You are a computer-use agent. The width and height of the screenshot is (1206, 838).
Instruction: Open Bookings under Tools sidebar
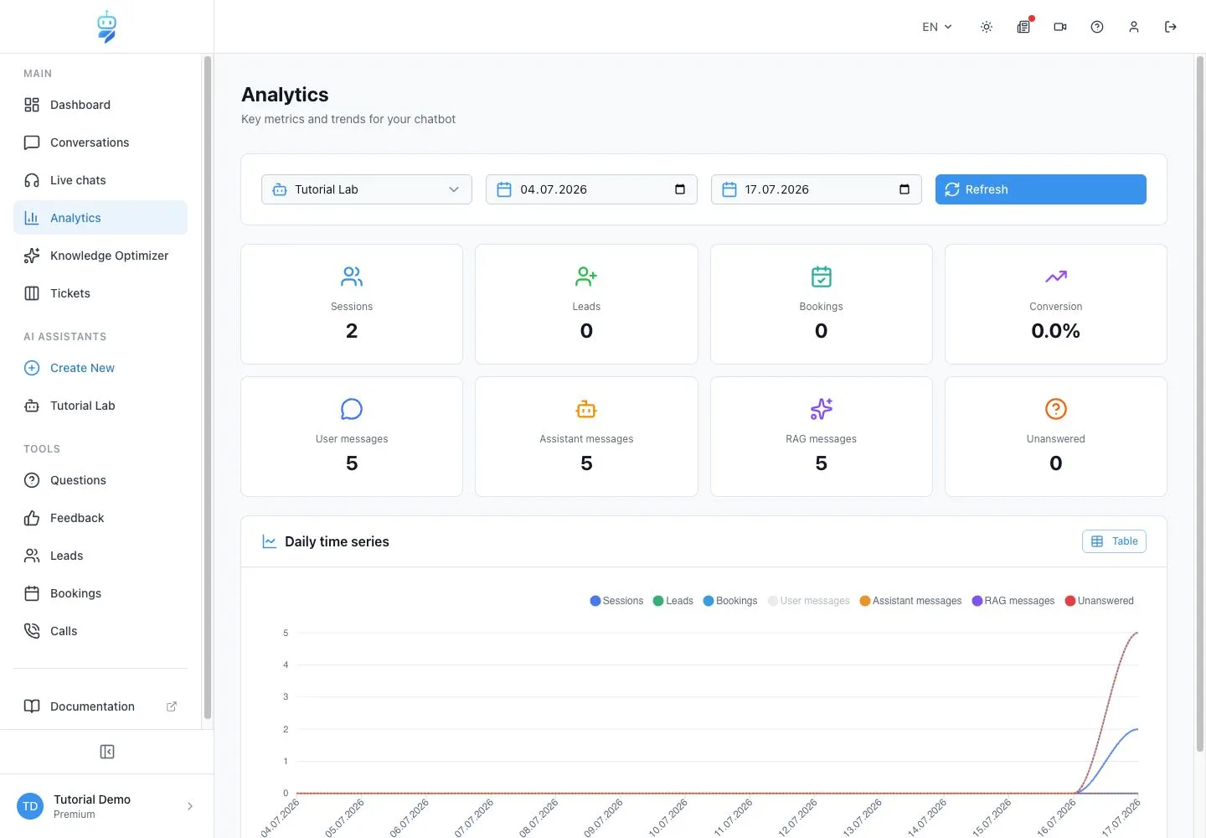[x=100, y=593]
